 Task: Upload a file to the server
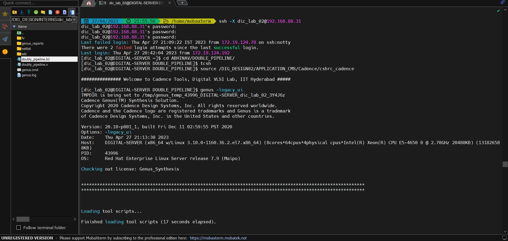pyautogui.click(x=29, y=12)
